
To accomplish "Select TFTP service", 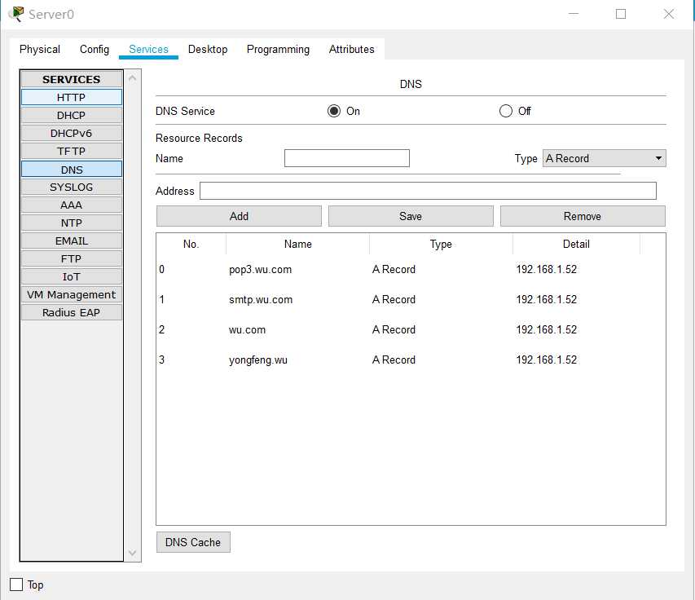I will [72, 151].
